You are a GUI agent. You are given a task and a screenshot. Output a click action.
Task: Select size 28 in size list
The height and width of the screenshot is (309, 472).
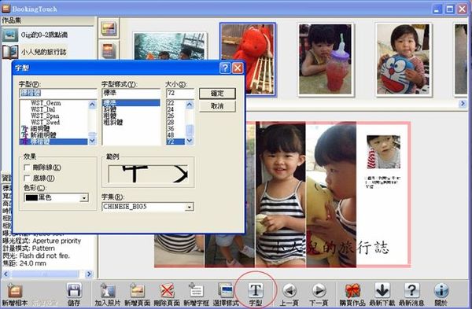click(171, 122)
